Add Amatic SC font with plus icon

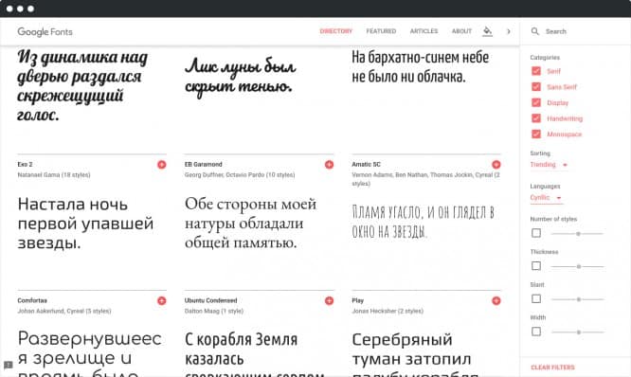tap(496, 165)
